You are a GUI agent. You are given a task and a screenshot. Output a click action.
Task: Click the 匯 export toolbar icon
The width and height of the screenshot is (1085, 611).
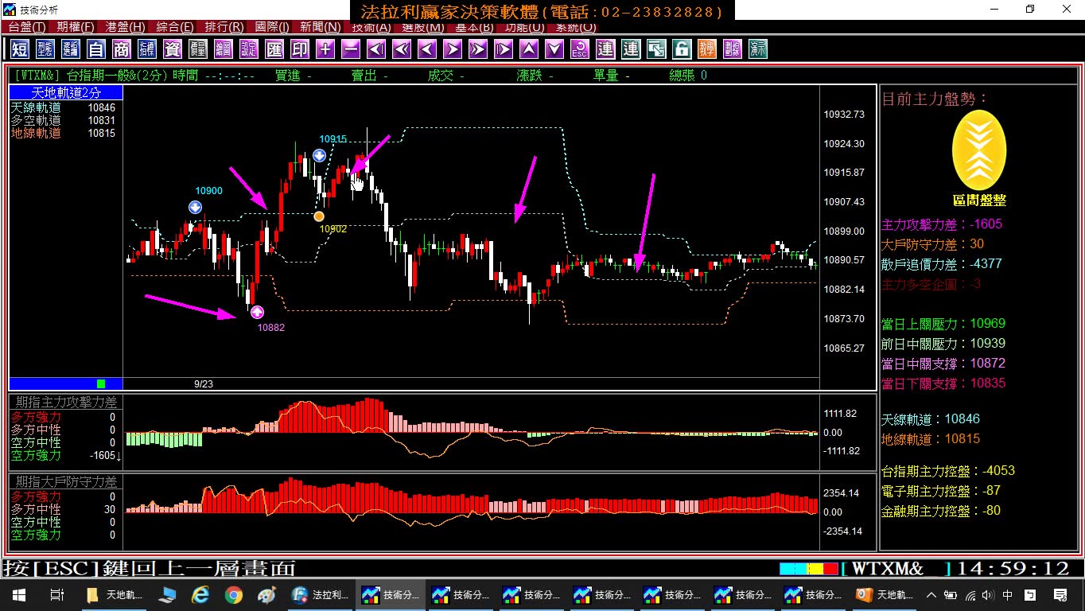pyautogui.click(x=274, y=49)
